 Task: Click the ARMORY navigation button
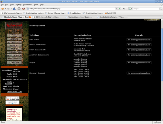click(14, 45)
